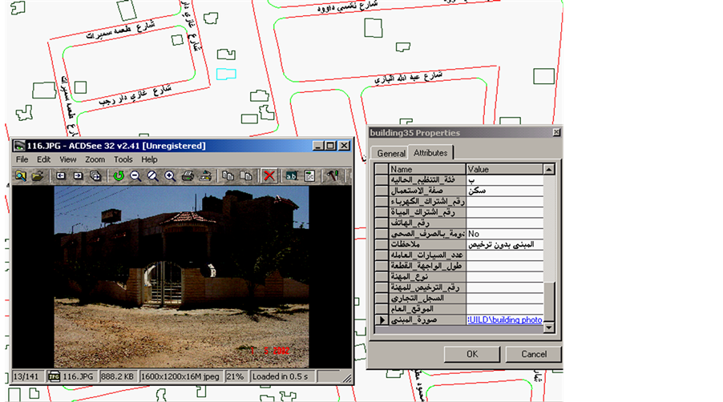Click the red X Delete icon
Screen dimensions: 723x402
(270, 175)
